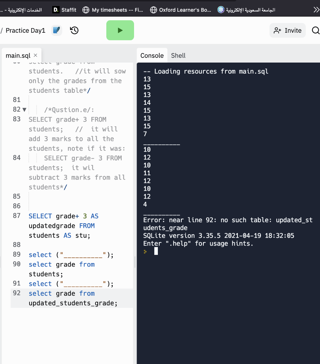Click the globe icon of Oxford Learner's bookmark

[x=153, y=10]
